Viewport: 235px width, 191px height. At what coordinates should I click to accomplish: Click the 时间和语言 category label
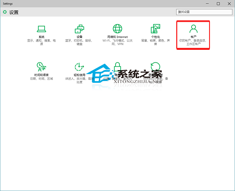pyautogui.click(x=42, y=75)
